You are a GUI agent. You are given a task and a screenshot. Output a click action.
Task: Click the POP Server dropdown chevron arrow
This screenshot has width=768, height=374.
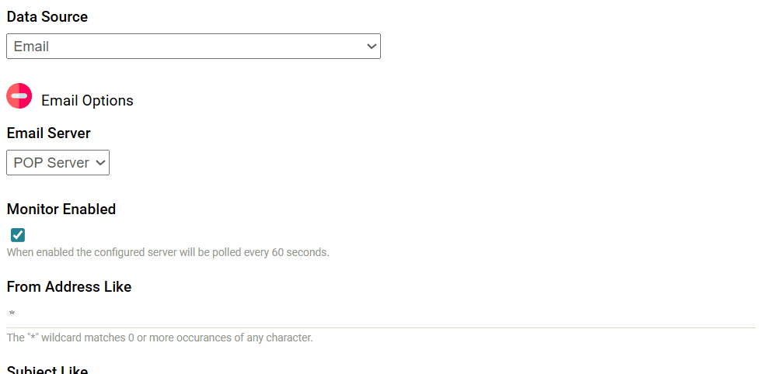pos(100,163)
